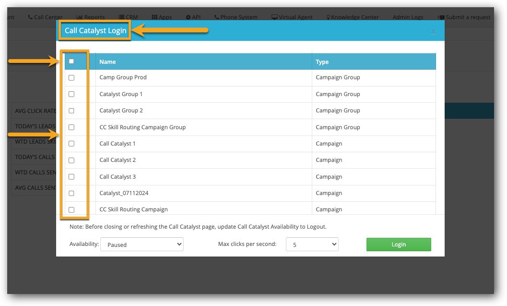Click the Catalyst_07112024 name cell

click(204, 193)
